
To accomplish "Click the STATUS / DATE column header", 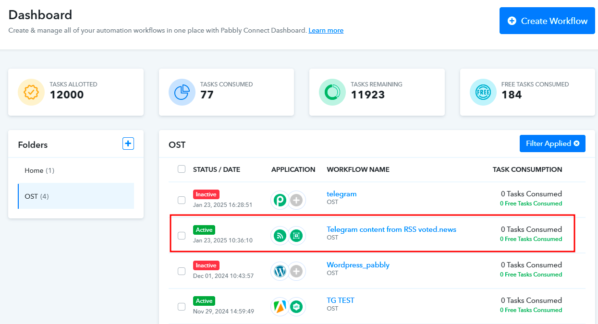I will pyautogui.click(x=217, y=169).
